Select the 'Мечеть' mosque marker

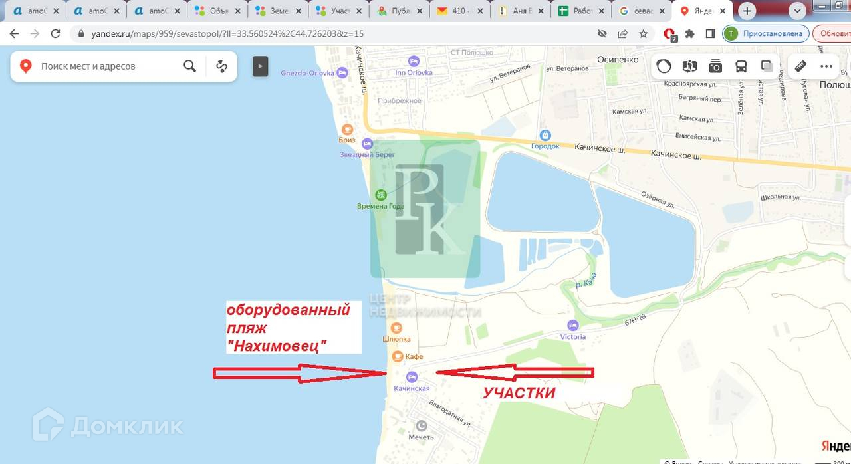[421, 425]
